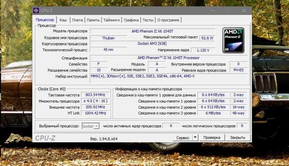Switch to the Плата tab
The width and height of the screenshot is (289, 166).
pyautogui.click(x=77, y=20)
